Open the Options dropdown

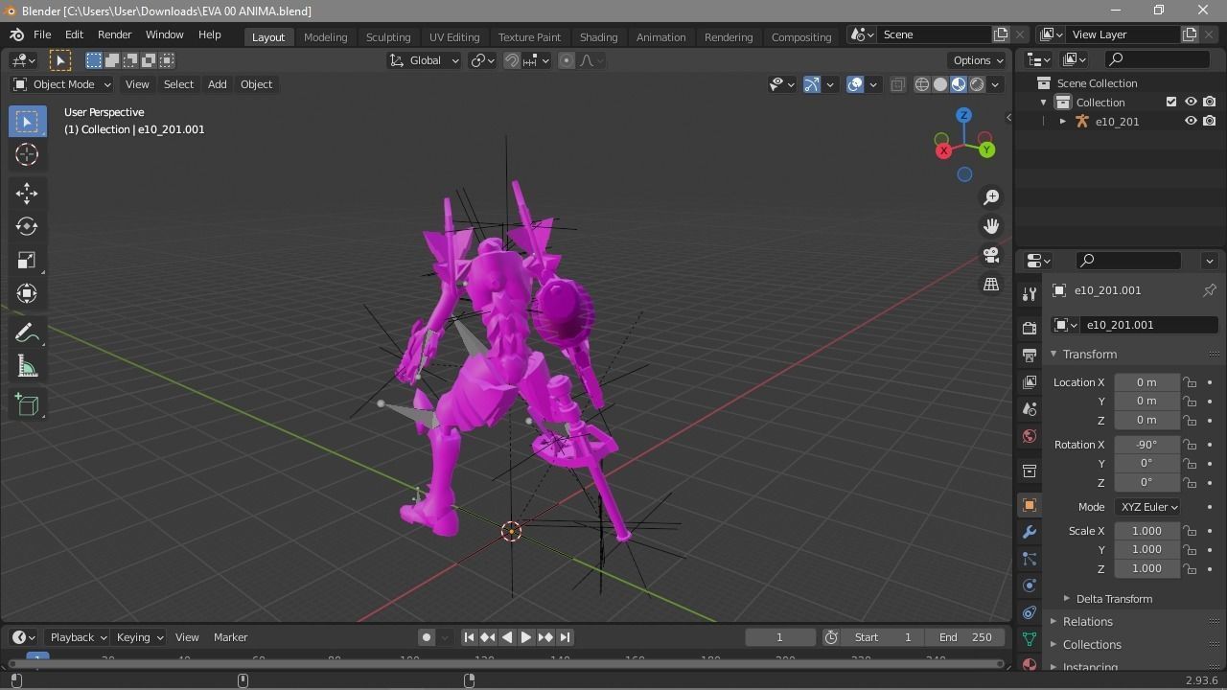[978, 60]
